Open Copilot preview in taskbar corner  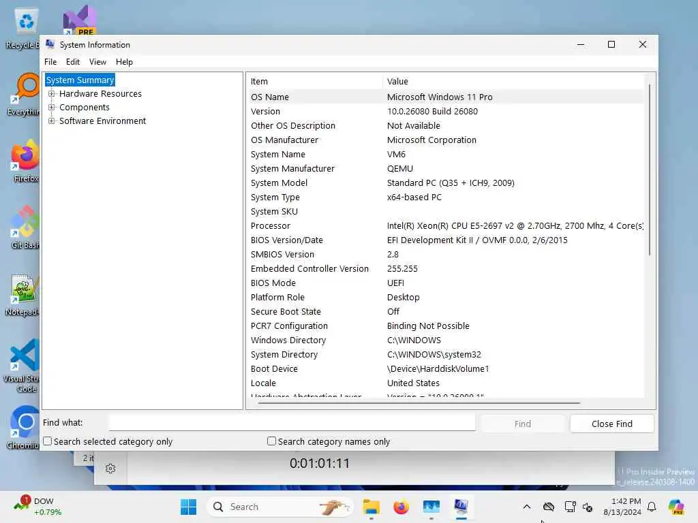point(676,507)
